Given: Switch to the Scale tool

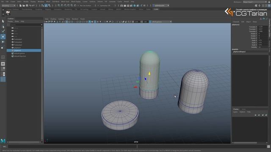Looking at the screenshot, I should tap(3, 47).
